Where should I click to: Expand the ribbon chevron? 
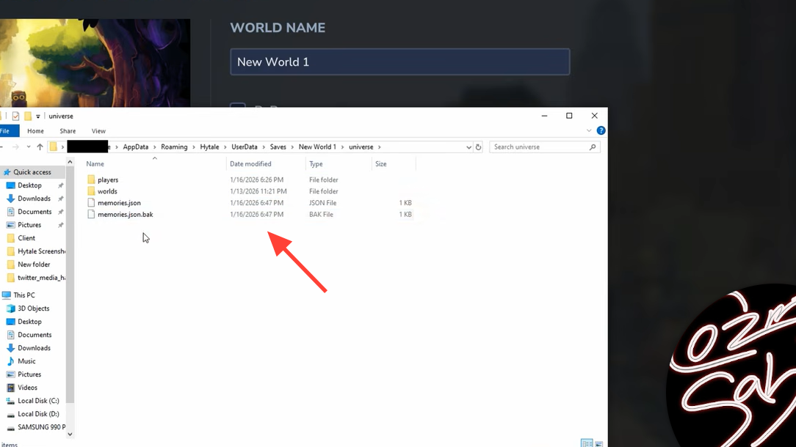[589, 130]
